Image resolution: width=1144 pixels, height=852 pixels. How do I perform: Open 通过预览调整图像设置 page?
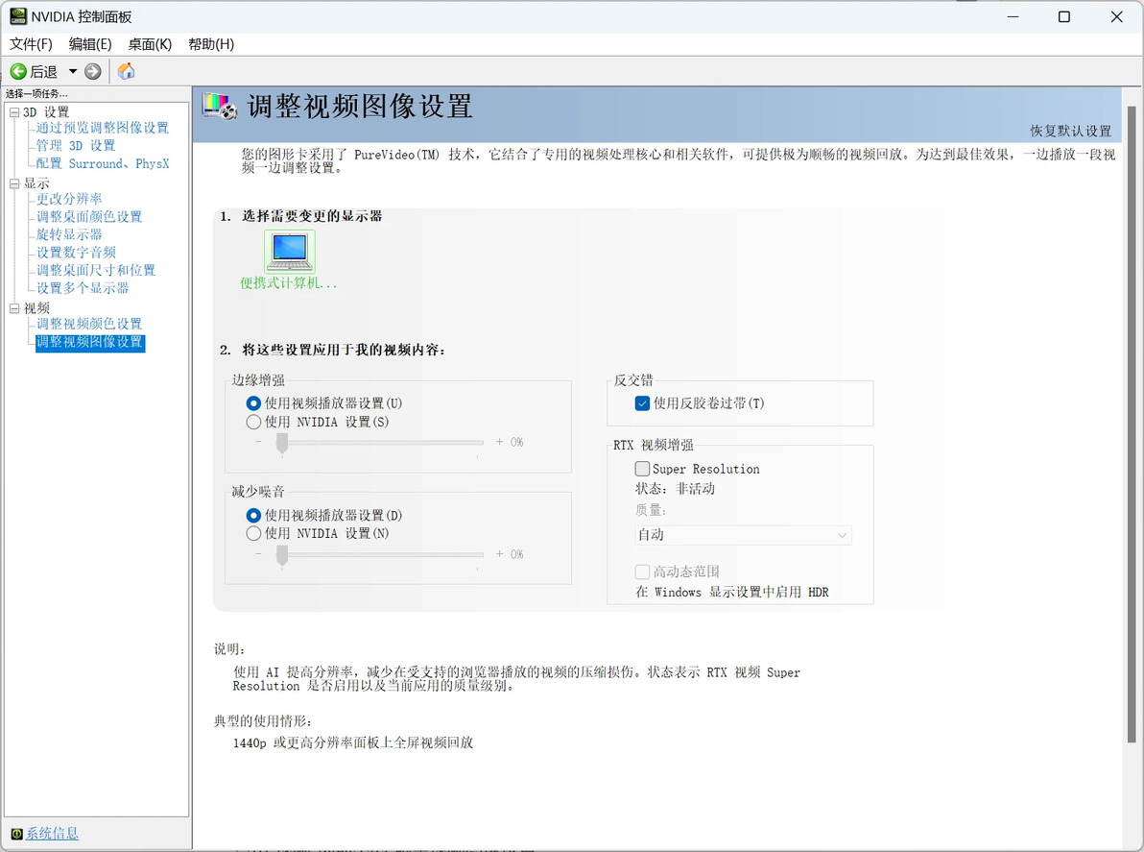pyautogui.click(x=102, y=128)
